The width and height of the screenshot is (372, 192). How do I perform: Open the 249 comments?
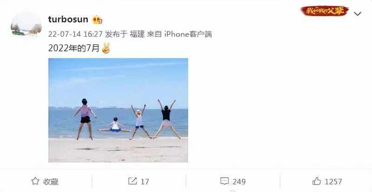(x=239, y=182)
